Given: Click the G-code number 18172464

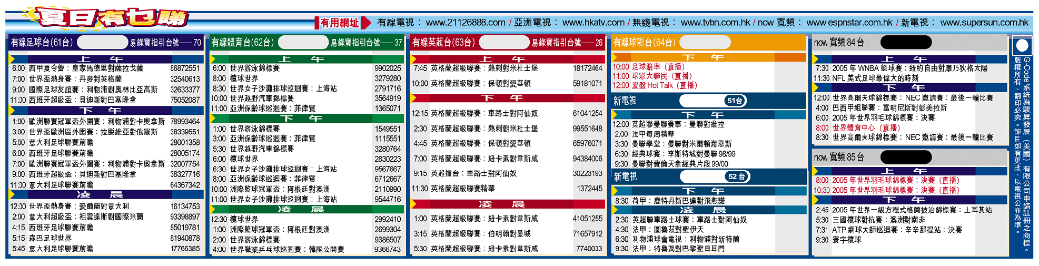Looking at the screenshot, I should click(588, 68).
